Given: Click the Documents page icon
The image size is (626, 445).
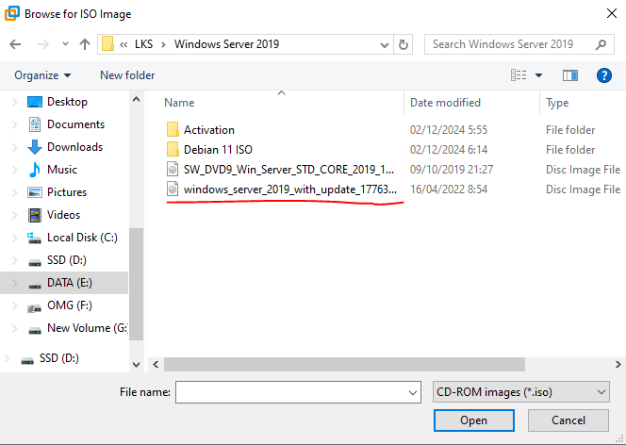Looking at the screenshot, I should [35, 124].
